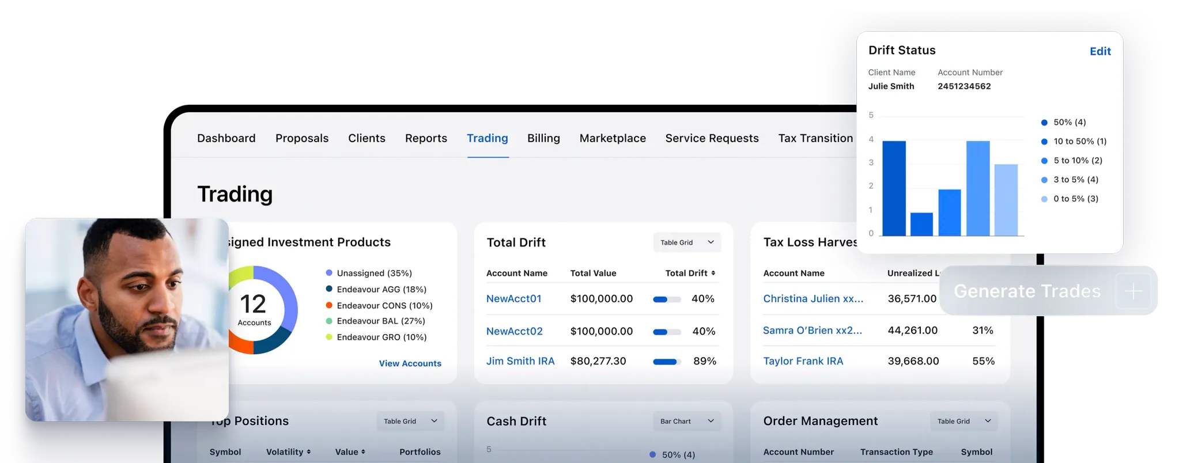Image resolution: width=1194 pixels, height=463 pixels.
Task: Click the 36,571.00 unrealized loss value
Action: pyautogui.click(x=912, y=298)
